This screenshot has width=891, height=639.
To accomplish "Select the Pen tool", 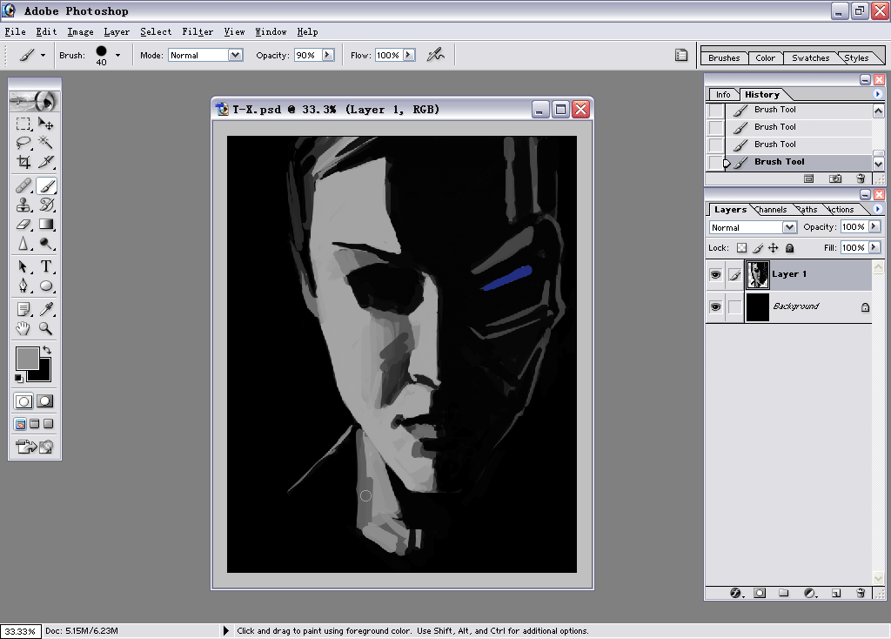I will (x=23, y=286).
